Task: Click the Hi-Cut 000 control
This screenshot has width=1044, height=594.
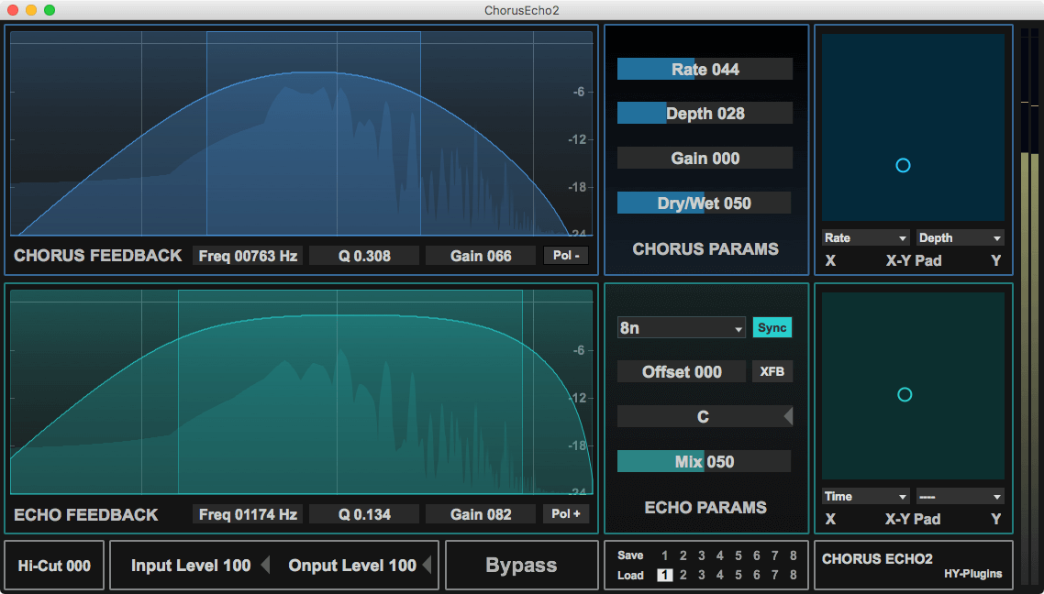Action: point(54,566)
